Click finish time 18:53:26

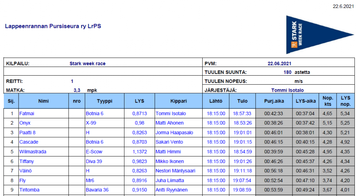[x=243, y=123]
